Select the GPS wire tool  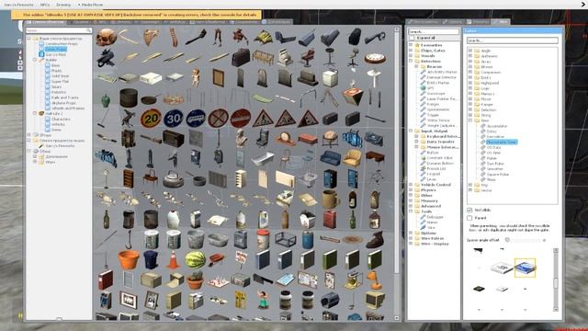click(x=430, y=88)
